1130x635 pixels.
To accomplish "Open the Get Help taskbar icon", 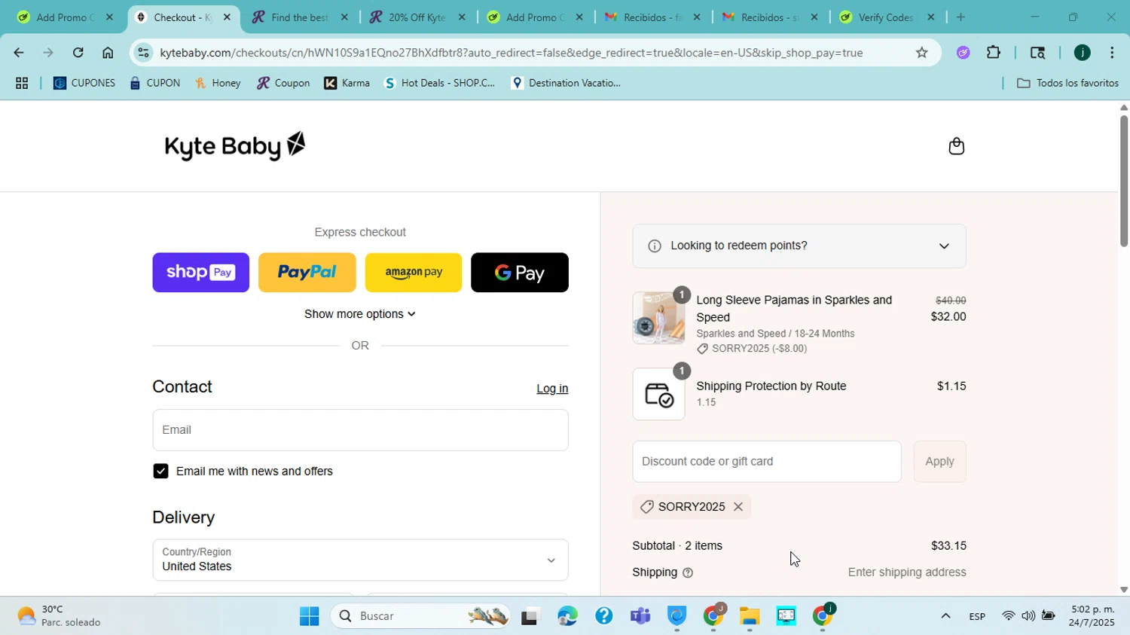I will 603,617.
